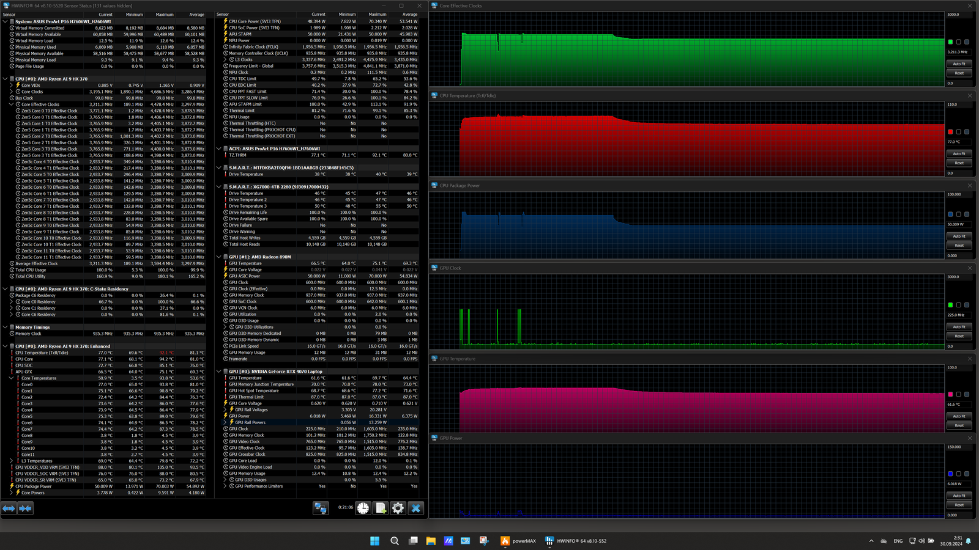979x550 pixels.
Task: Click the 110.0 maximum field in CPU Temperature graph
Action: [x=959, y=105]
